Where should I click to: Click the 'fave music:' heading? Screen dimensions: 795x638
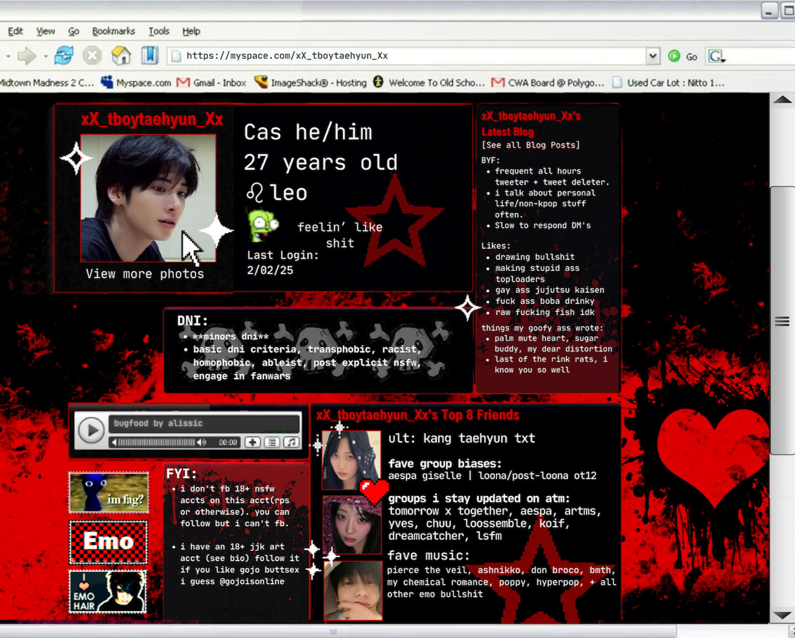coord(428,555)
